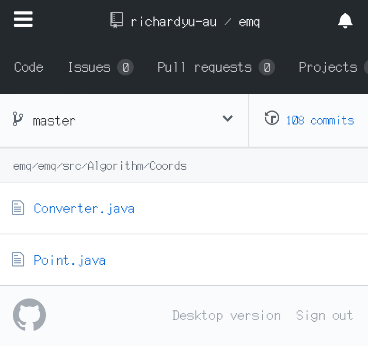Open the hamburger navigation menu

click(x=23, y=19)
